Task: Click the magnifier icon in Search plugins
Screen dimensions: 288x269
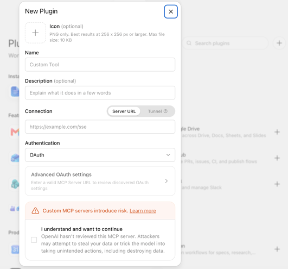Action: (x=189, y=43)
